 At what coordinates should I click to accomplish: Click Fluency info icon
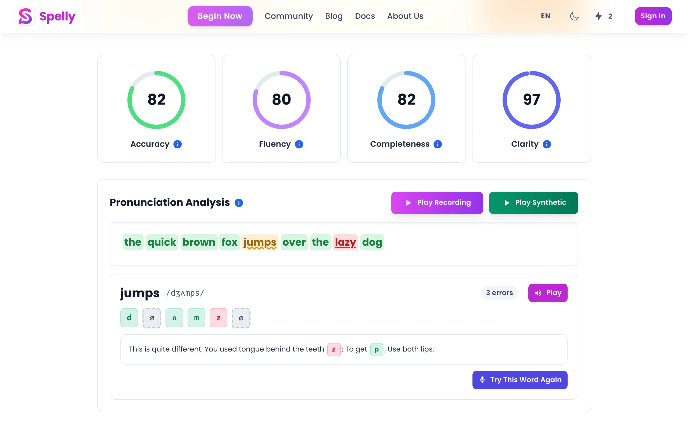(299, 144)
